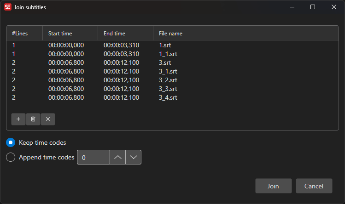Select the Append time codes radio button
This screenshot has width=345, height=204.
tap(11, 157)
